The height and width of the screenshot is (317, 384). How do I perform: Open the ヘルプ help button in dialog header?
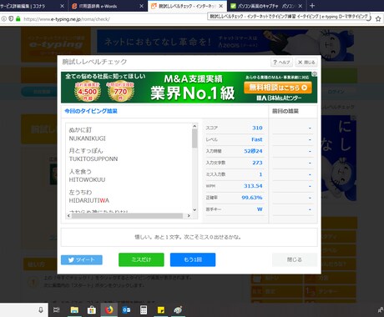281,62
